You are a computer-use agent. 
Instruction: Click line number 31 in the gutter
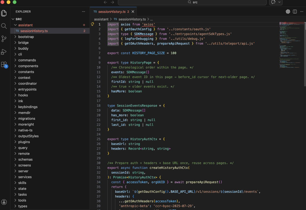coord(98,168)
